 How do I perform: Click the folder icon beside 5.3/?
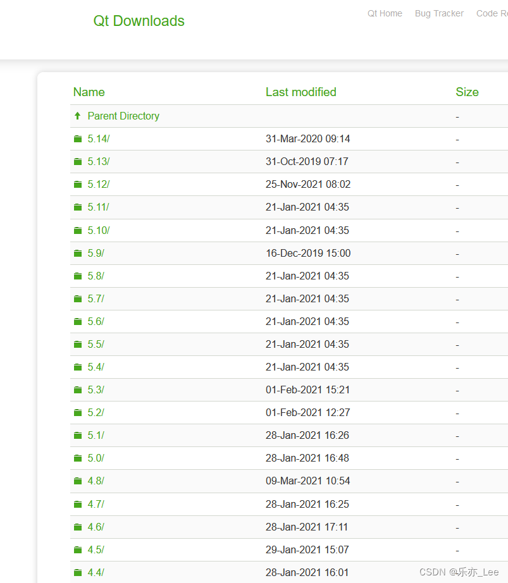(78, 390)
